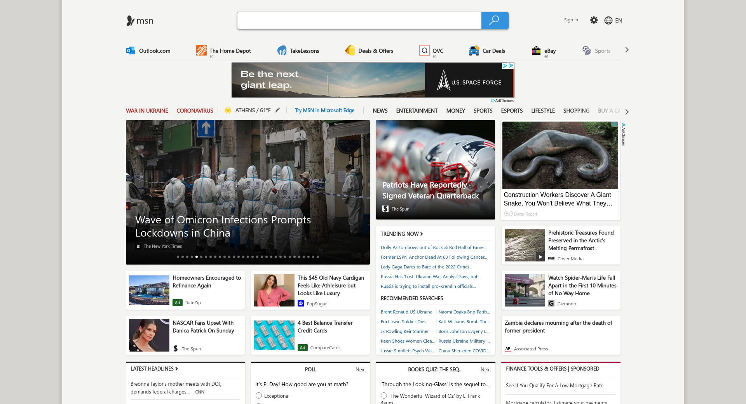Expand the Trending Now section
746x404 pixels.
pyautogui.click(x=402, y=234)
